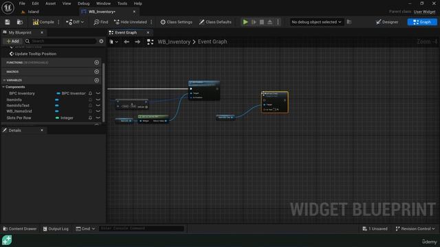The width and height of the screenshot is (440, 247).
Task: Open Class Defaults
Action: coord(215,22)
